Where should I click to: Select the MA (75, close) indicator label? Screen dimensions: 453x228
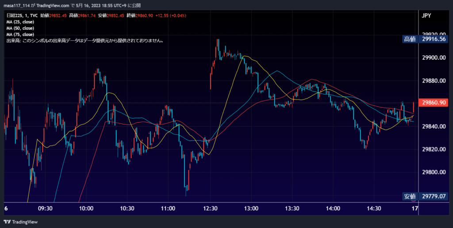20,35
